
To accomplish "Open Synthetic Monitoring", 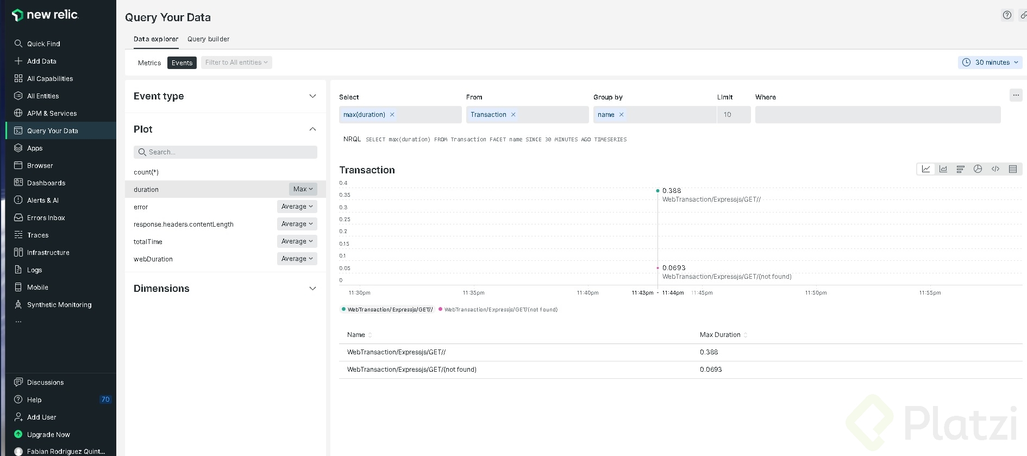I will click(x=60, y=304).
